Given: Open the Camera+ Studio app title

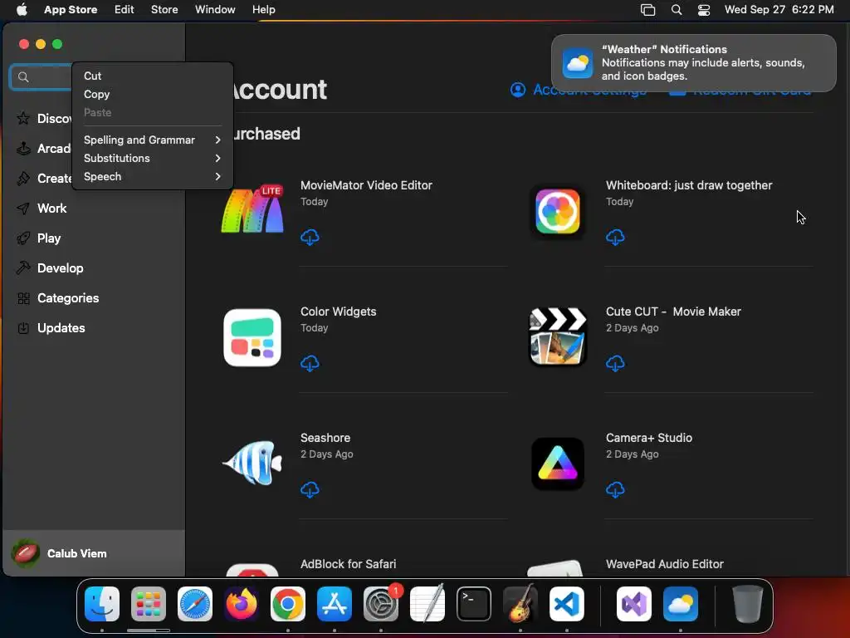Looking at the screenshot, I should 649,438.
